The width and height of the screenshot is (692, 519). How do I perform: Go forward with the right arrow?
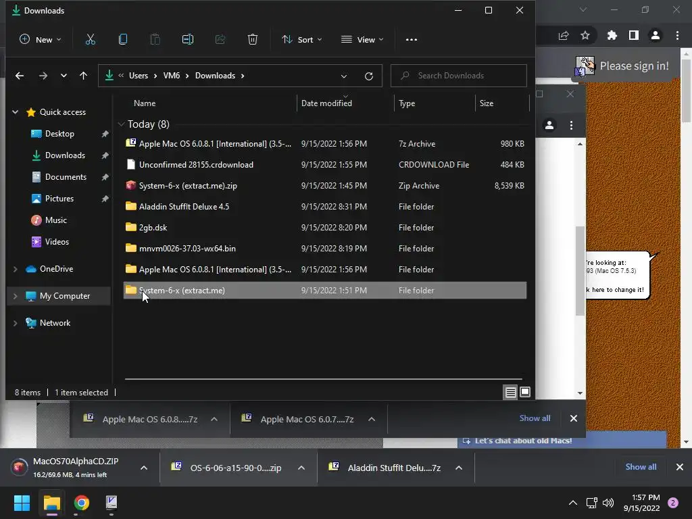tap(43, 76)
